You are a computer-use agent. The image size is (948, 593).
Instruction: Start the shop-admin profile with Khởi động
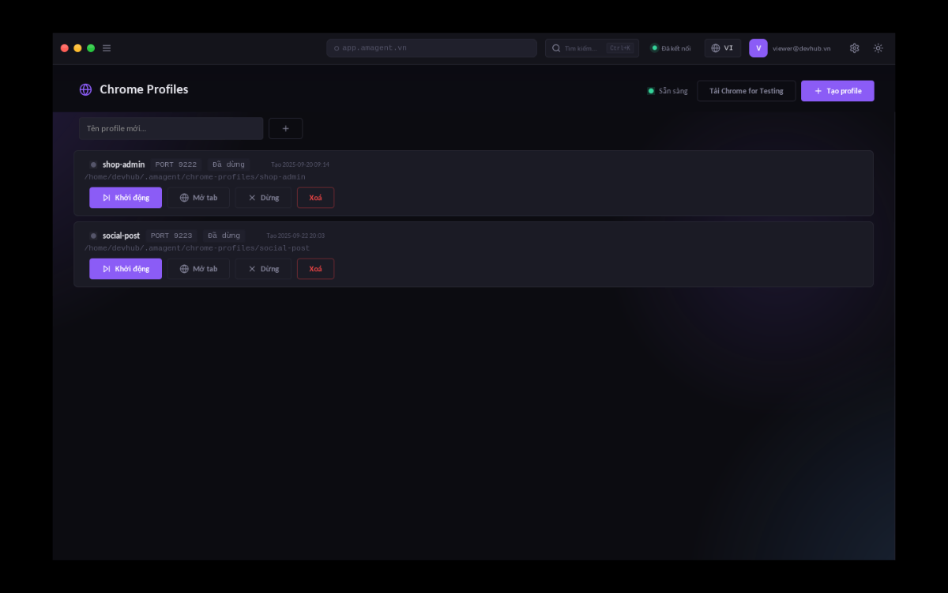(126, 198)
